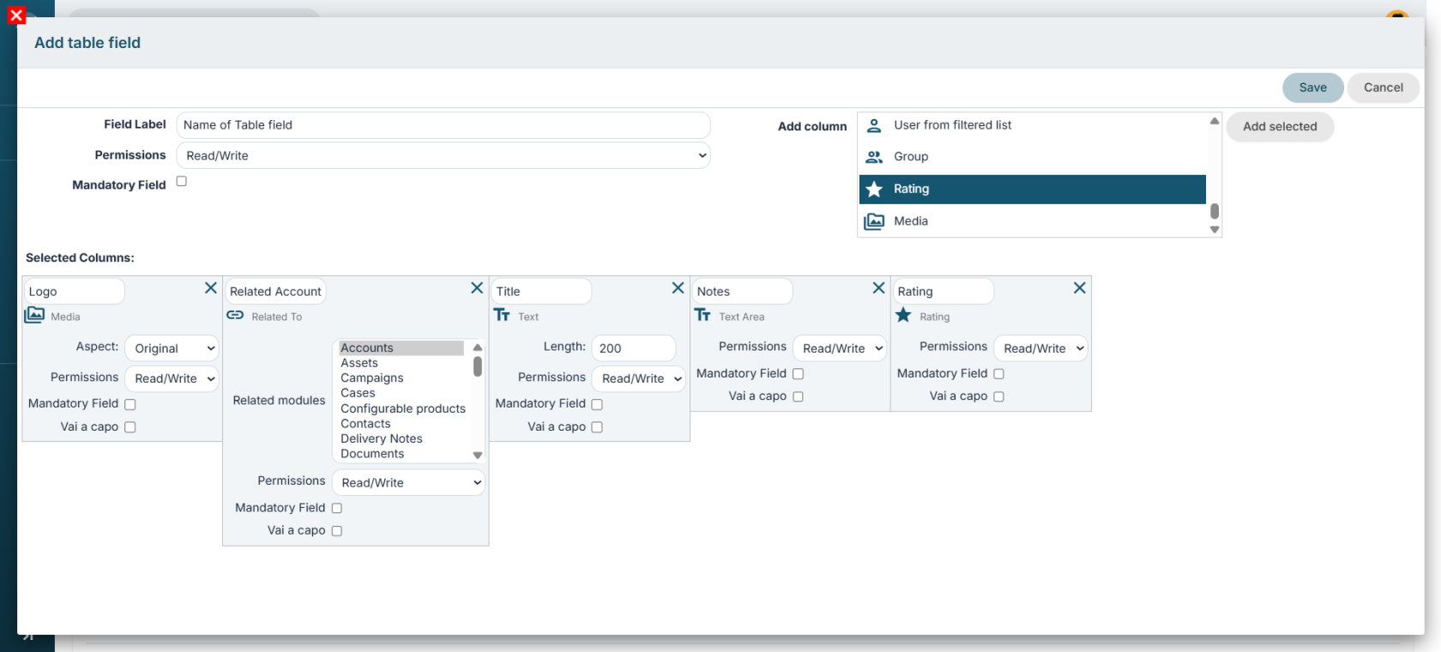The image size is (1441, 652).
Task: Edit the Title column name field
Action: point(542,291)
